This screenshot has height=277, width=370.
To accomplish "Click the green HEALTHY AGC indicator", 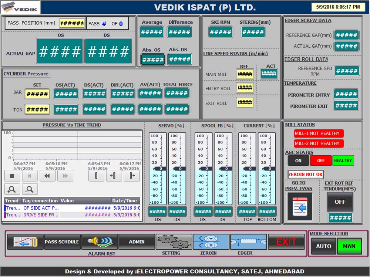I will point(343,161).
